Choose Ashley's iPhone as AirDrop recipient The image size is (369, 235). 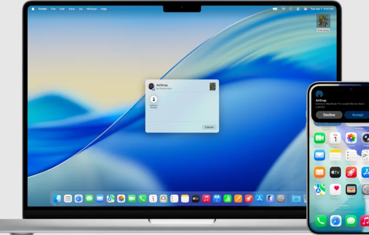click(154, 102)
